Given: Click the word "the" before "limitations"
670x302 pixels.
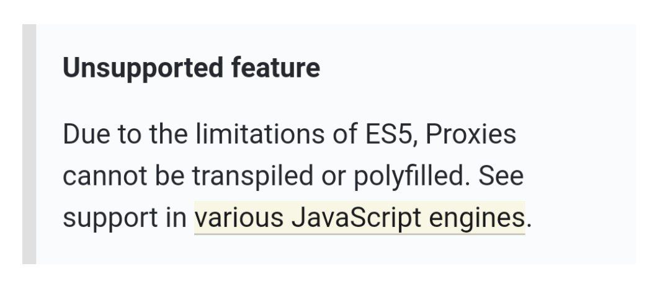Looking at the screenshot, I should 168,133.
